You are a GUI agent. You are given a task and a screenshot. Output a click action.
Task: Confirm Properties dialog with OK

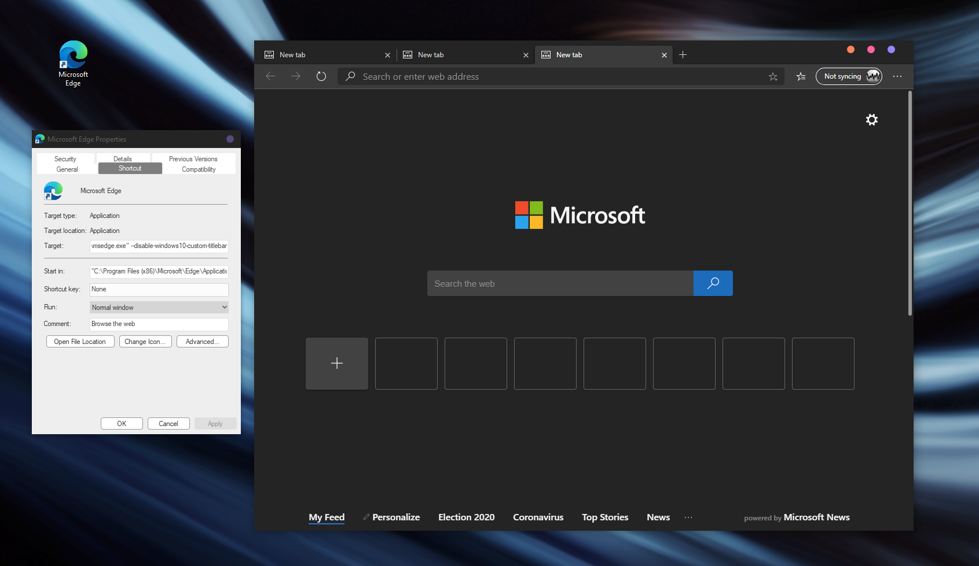pos(122,424)
